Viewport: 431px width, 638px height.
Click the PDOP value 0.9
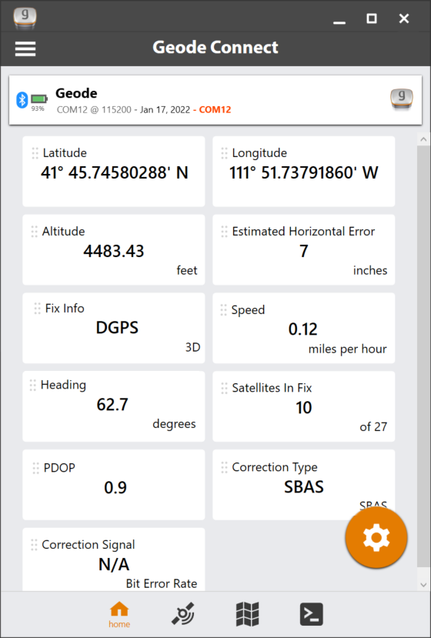tap(115, 487)
